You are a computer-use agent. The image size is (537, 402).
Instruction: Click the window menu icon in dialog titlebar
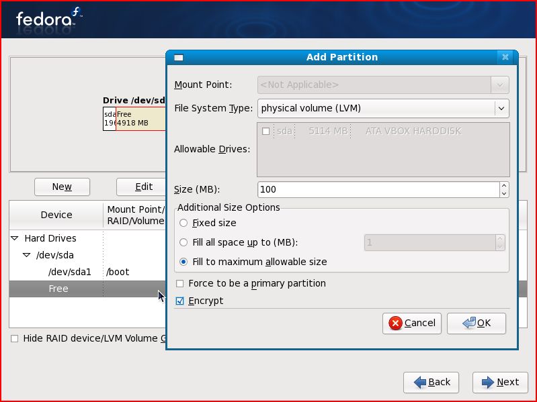[179, 57]
